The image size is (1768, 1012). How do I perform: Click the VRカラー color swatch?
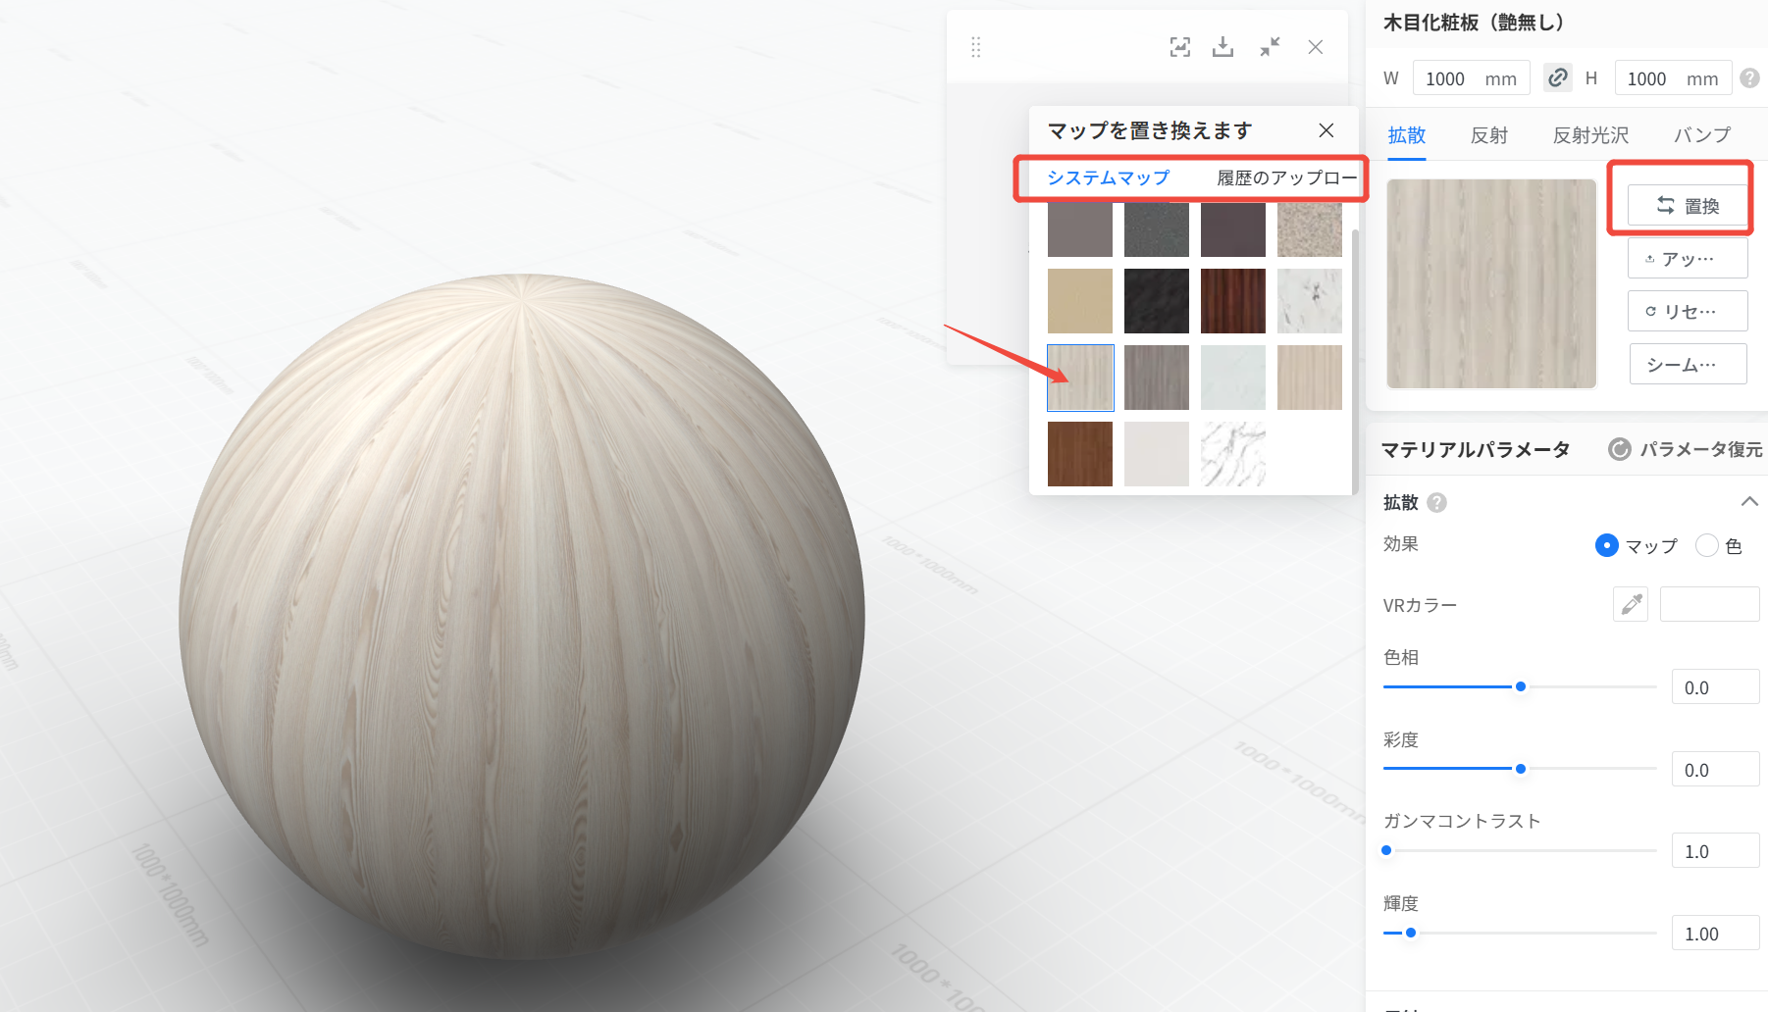point(1709,604)
